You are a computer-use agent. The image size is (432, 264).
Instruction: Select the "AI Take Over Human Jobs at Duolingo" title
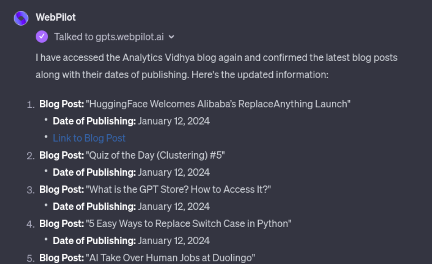point(170,258)
